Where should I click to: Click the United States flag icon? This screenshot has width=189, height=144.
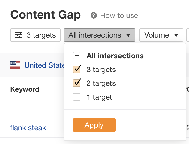pyautogui.click(x=15, y=65)
